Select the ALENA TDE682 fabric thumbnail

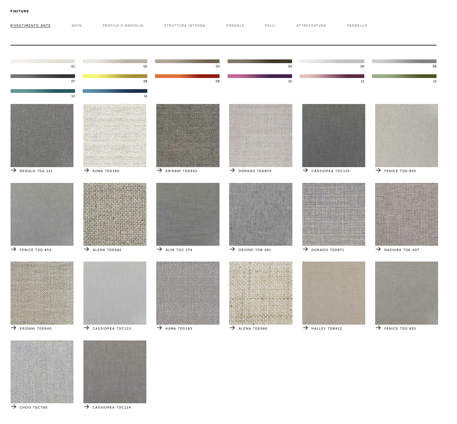click(115, 214)
